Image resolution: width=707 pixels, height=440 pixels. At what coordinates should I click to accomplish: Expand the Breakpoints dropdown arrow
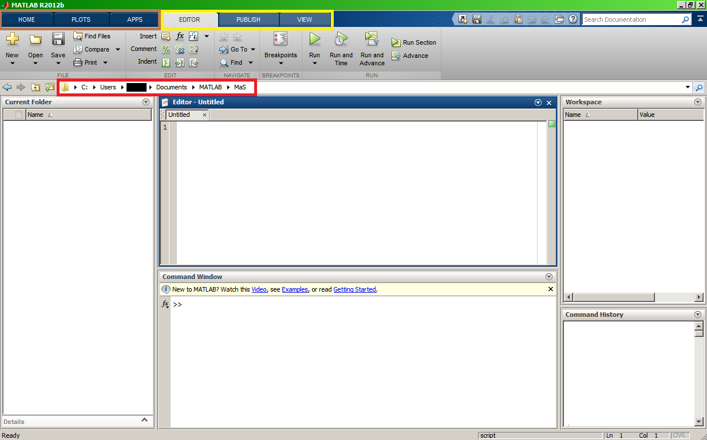tap(281, 64)
